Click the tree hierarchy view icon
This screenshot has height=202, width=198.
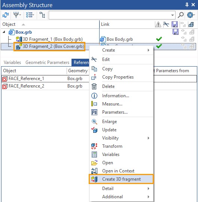click(x=42, y=15)
